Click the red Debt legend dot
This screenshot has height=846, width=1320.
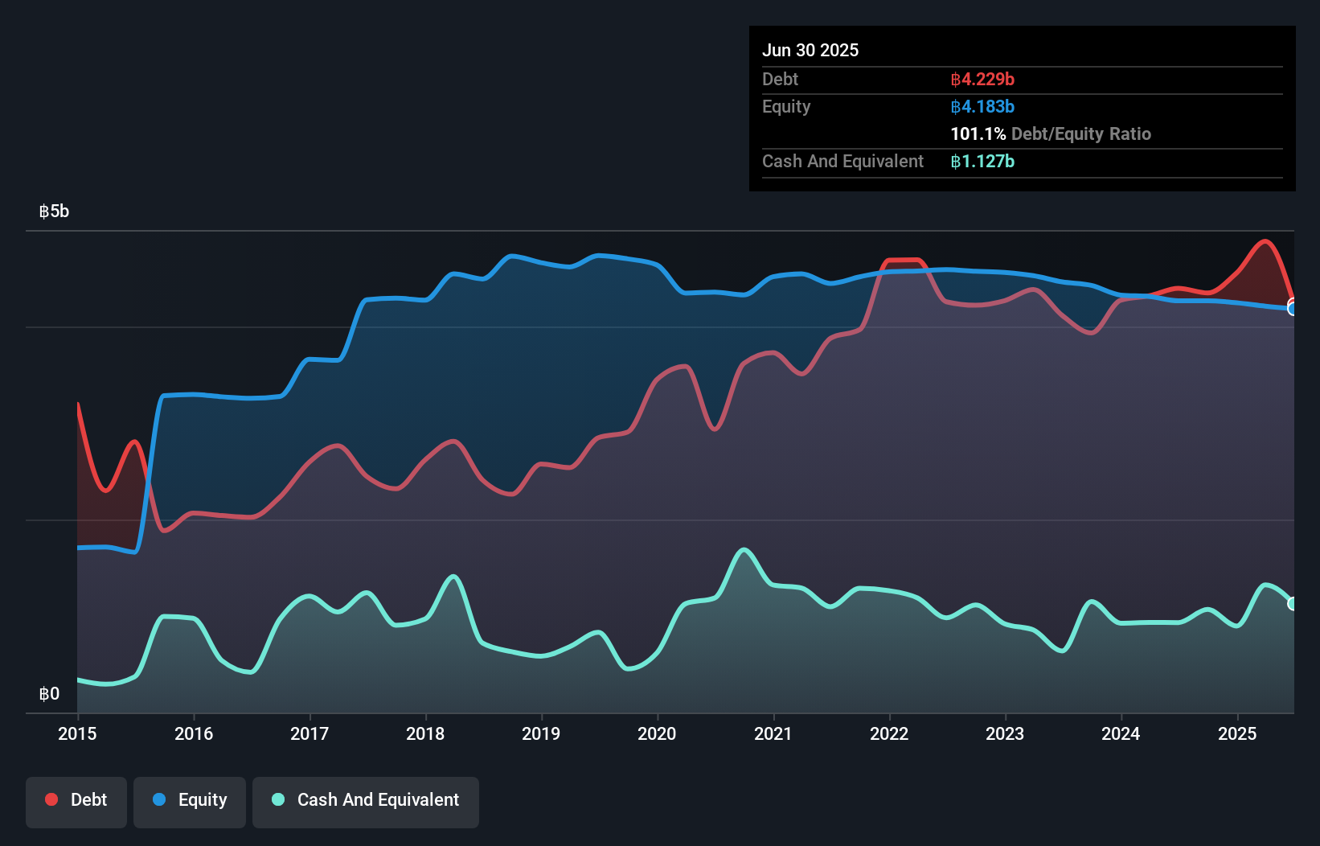point(51,799)
